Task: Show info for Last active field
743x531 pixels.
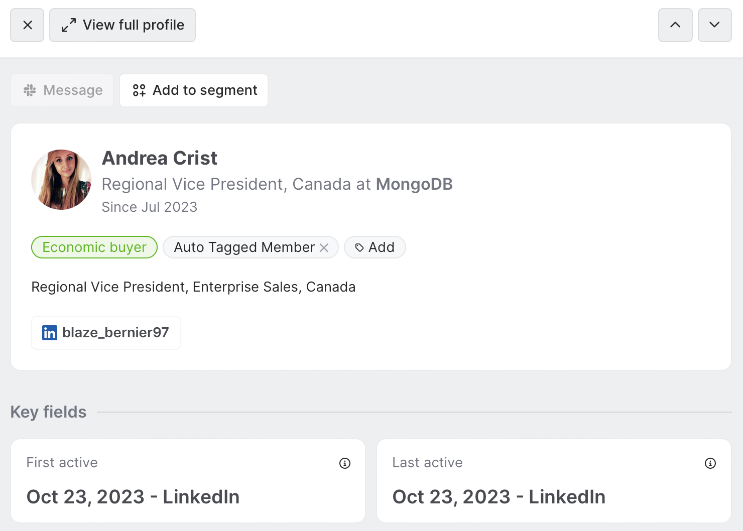Action: 710,463
